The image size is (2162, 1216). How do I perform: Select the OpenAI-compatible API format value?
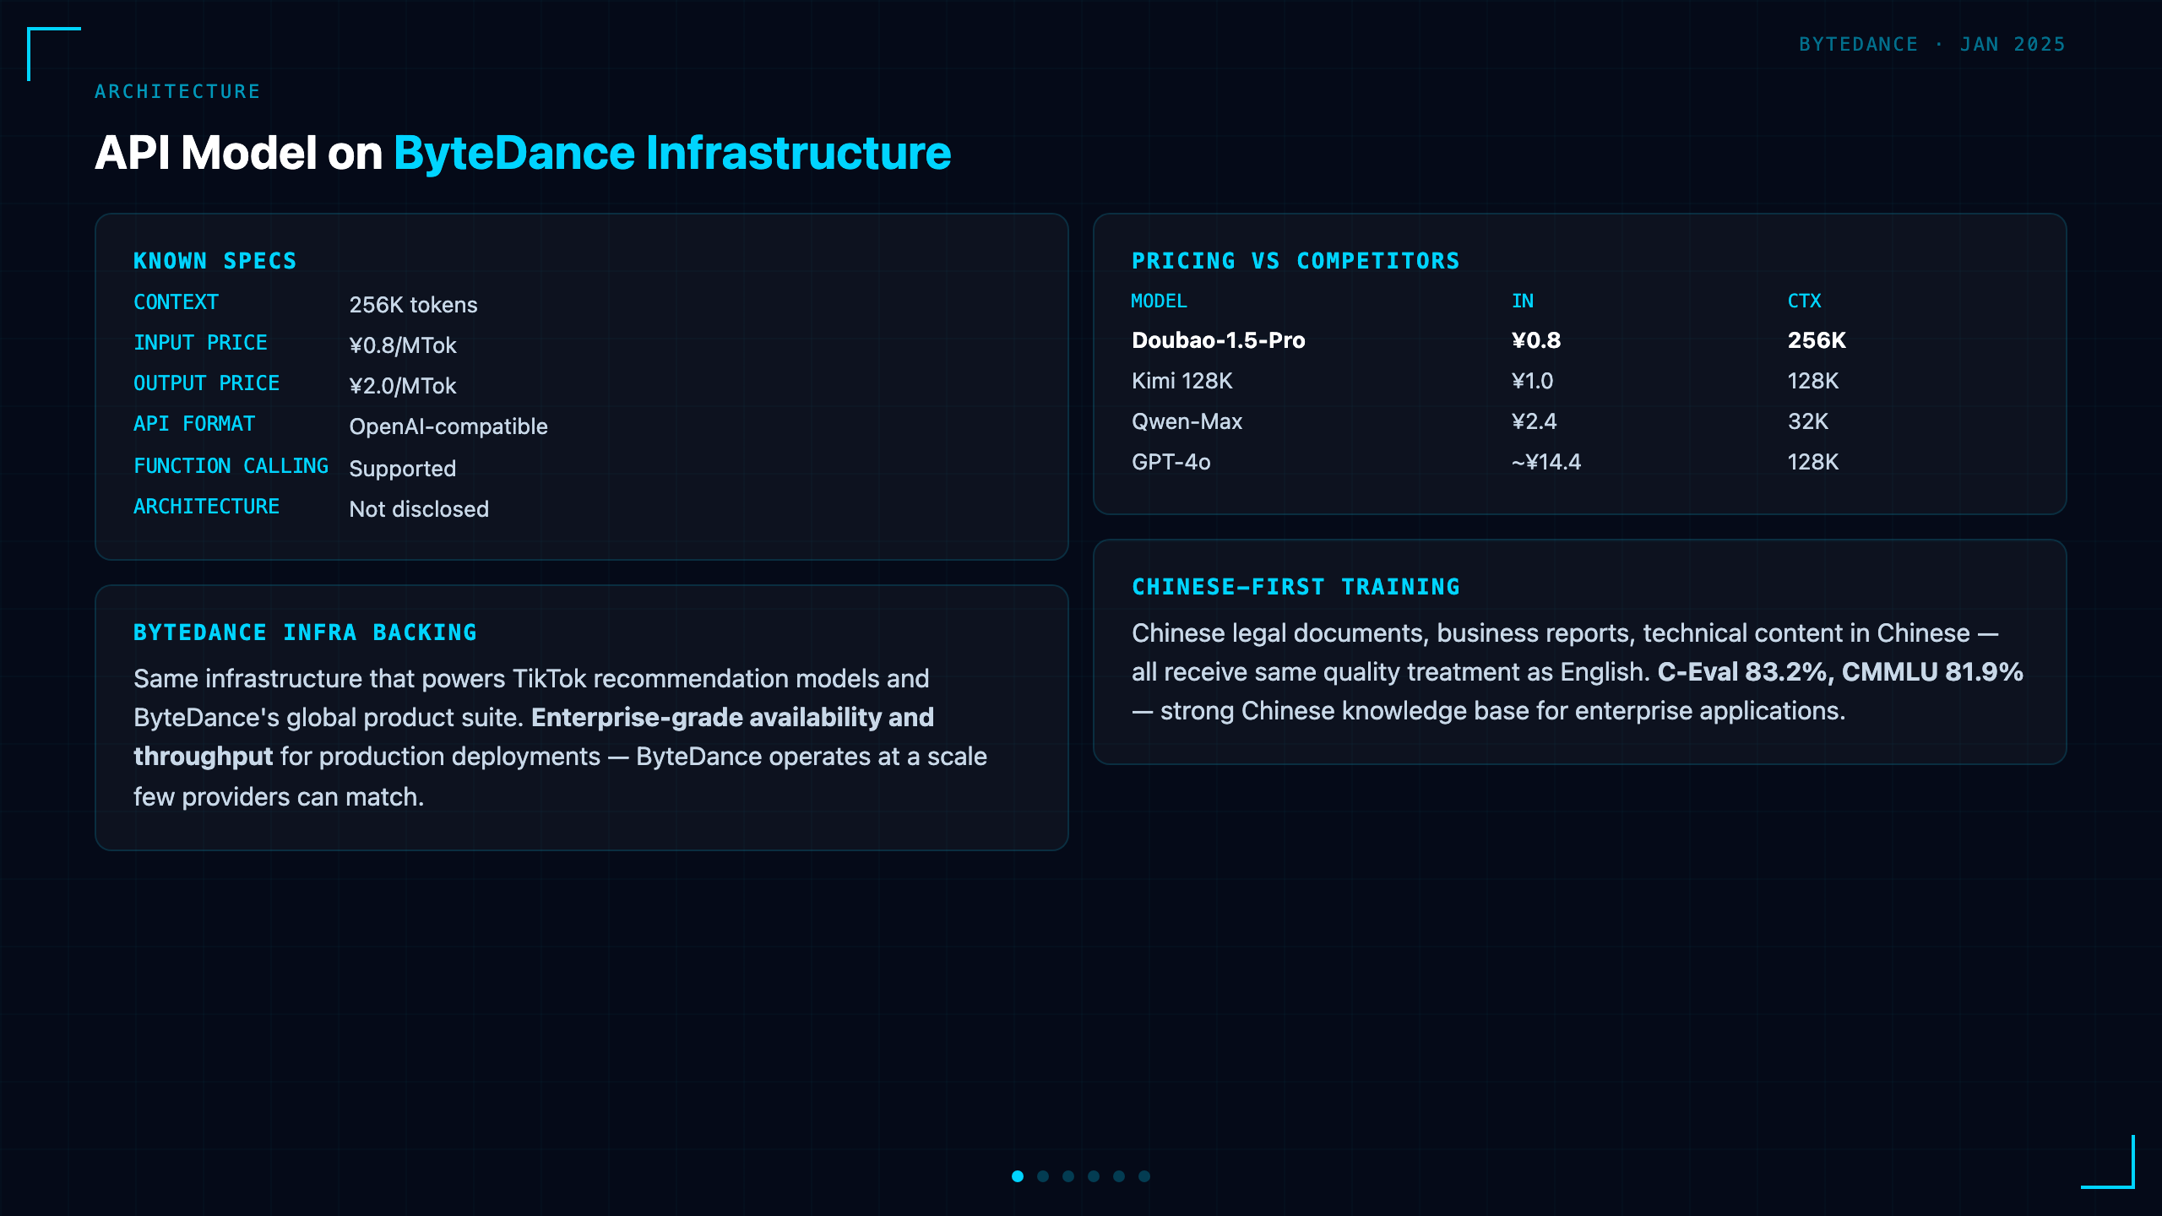coord(448,426)
